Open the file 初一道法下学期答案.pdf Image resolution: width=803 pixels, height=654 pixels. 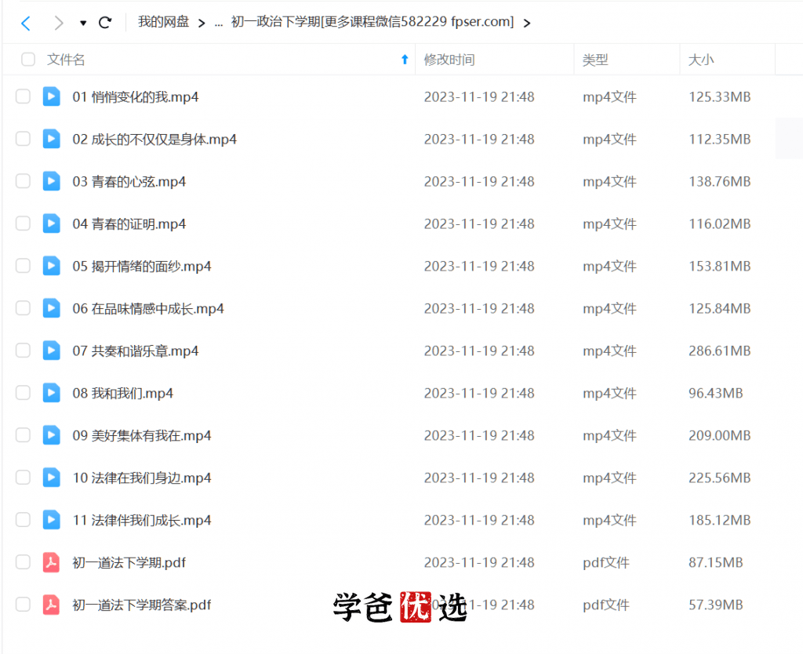pos(142,605)
